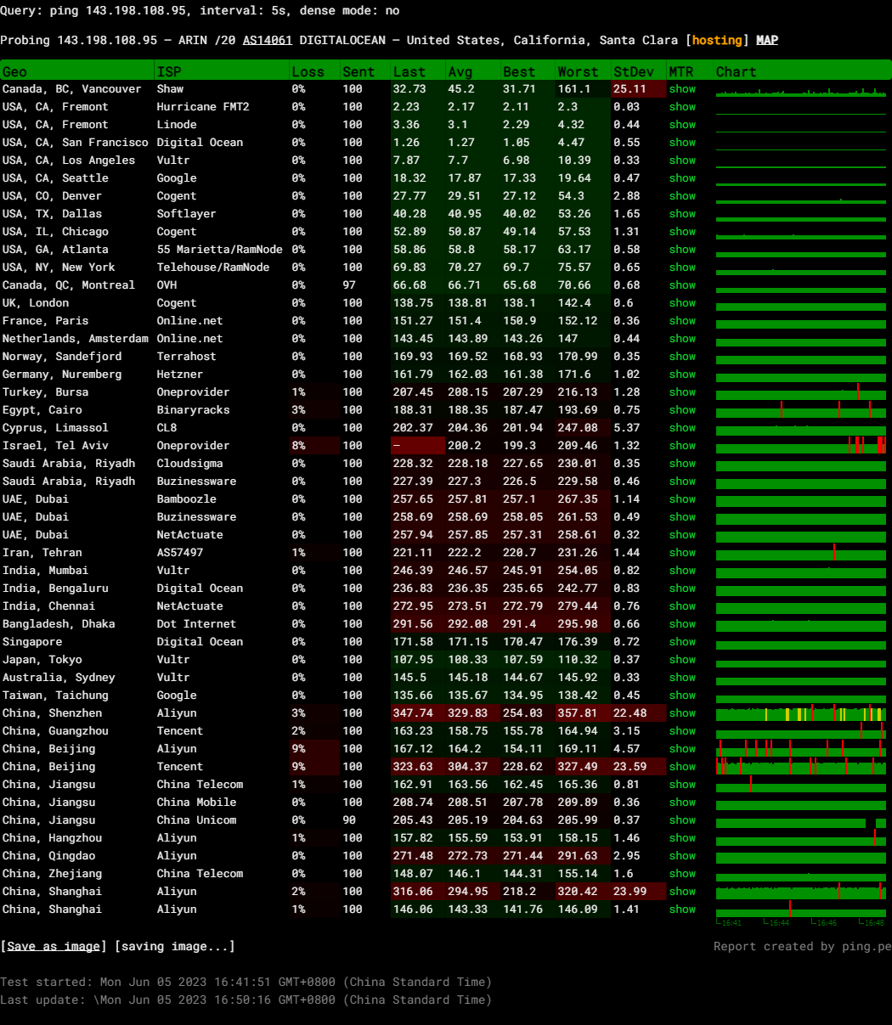Show MTR for Linode Fremont row
This screenshot has width=892, height=1025.
pos(682,124)
